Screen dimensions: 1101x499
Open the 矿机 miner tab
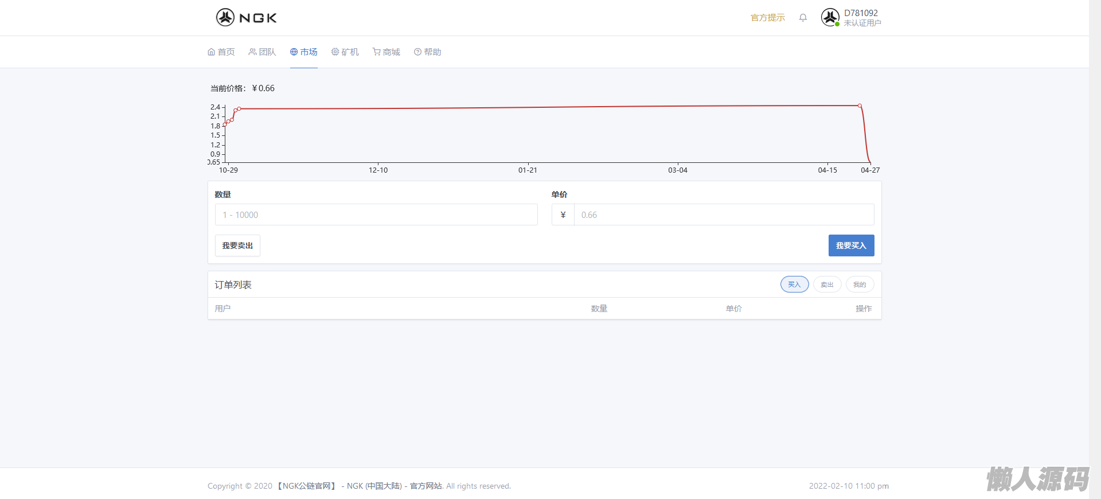(x=345, y=52)
